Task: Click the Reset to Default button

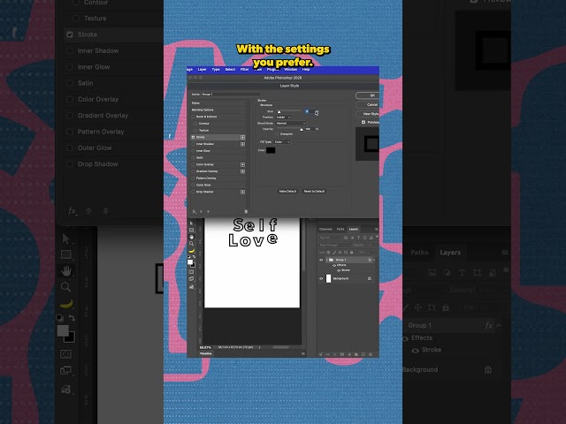Action: [314, 192]
